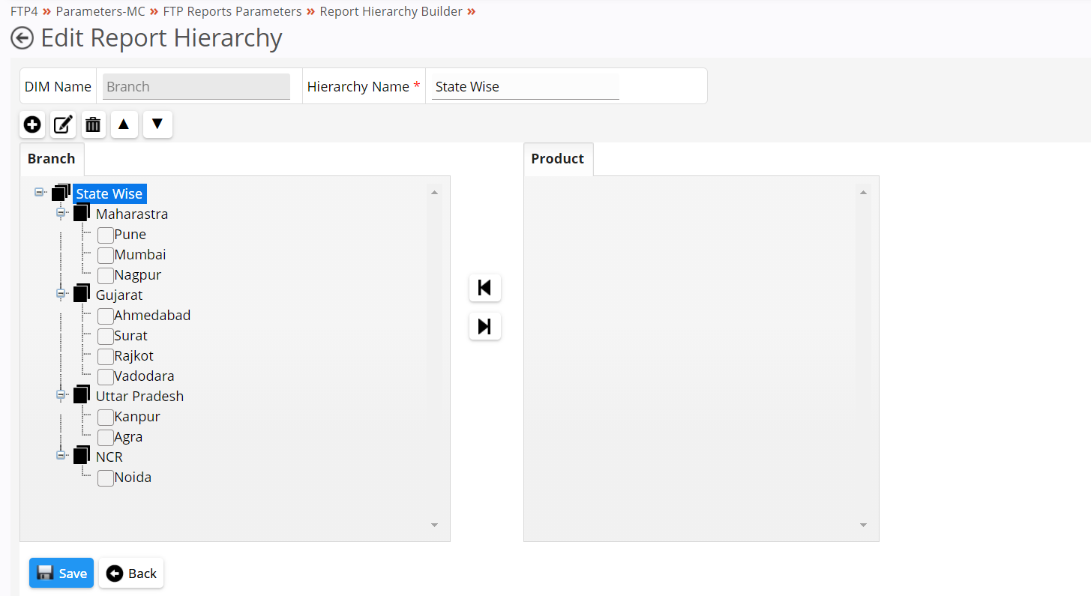Collapse the Uttar Pradesh tree node
1091x596 pixels.
(x=61, y=395)
